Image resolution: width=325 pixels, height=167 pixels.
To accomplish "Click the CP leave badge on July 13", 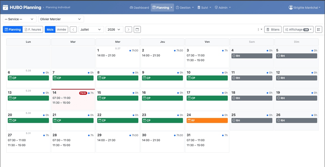I will [28, 98].
